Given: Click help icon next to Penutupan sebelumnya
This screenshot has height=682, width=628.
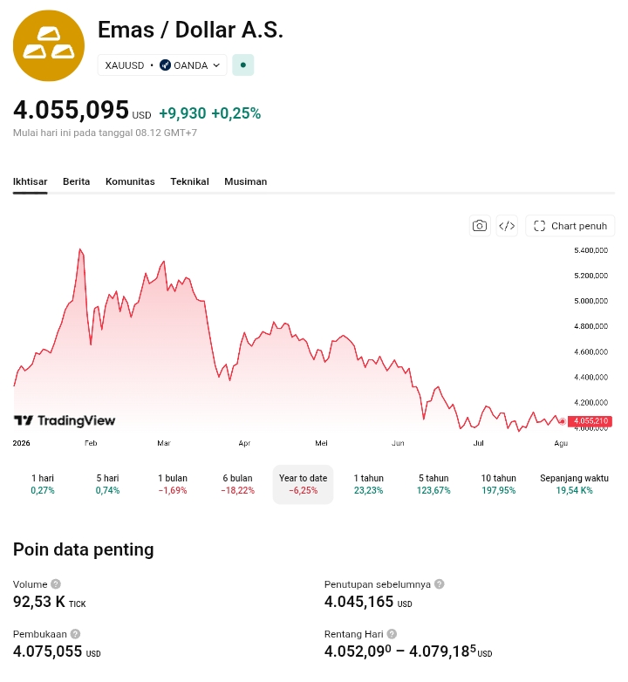Looking at the screenshot, I should [440, 584].
